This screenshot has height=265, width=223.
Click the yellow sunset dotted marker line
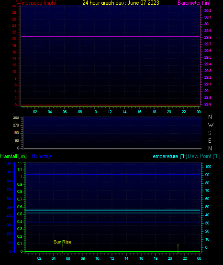178,248
